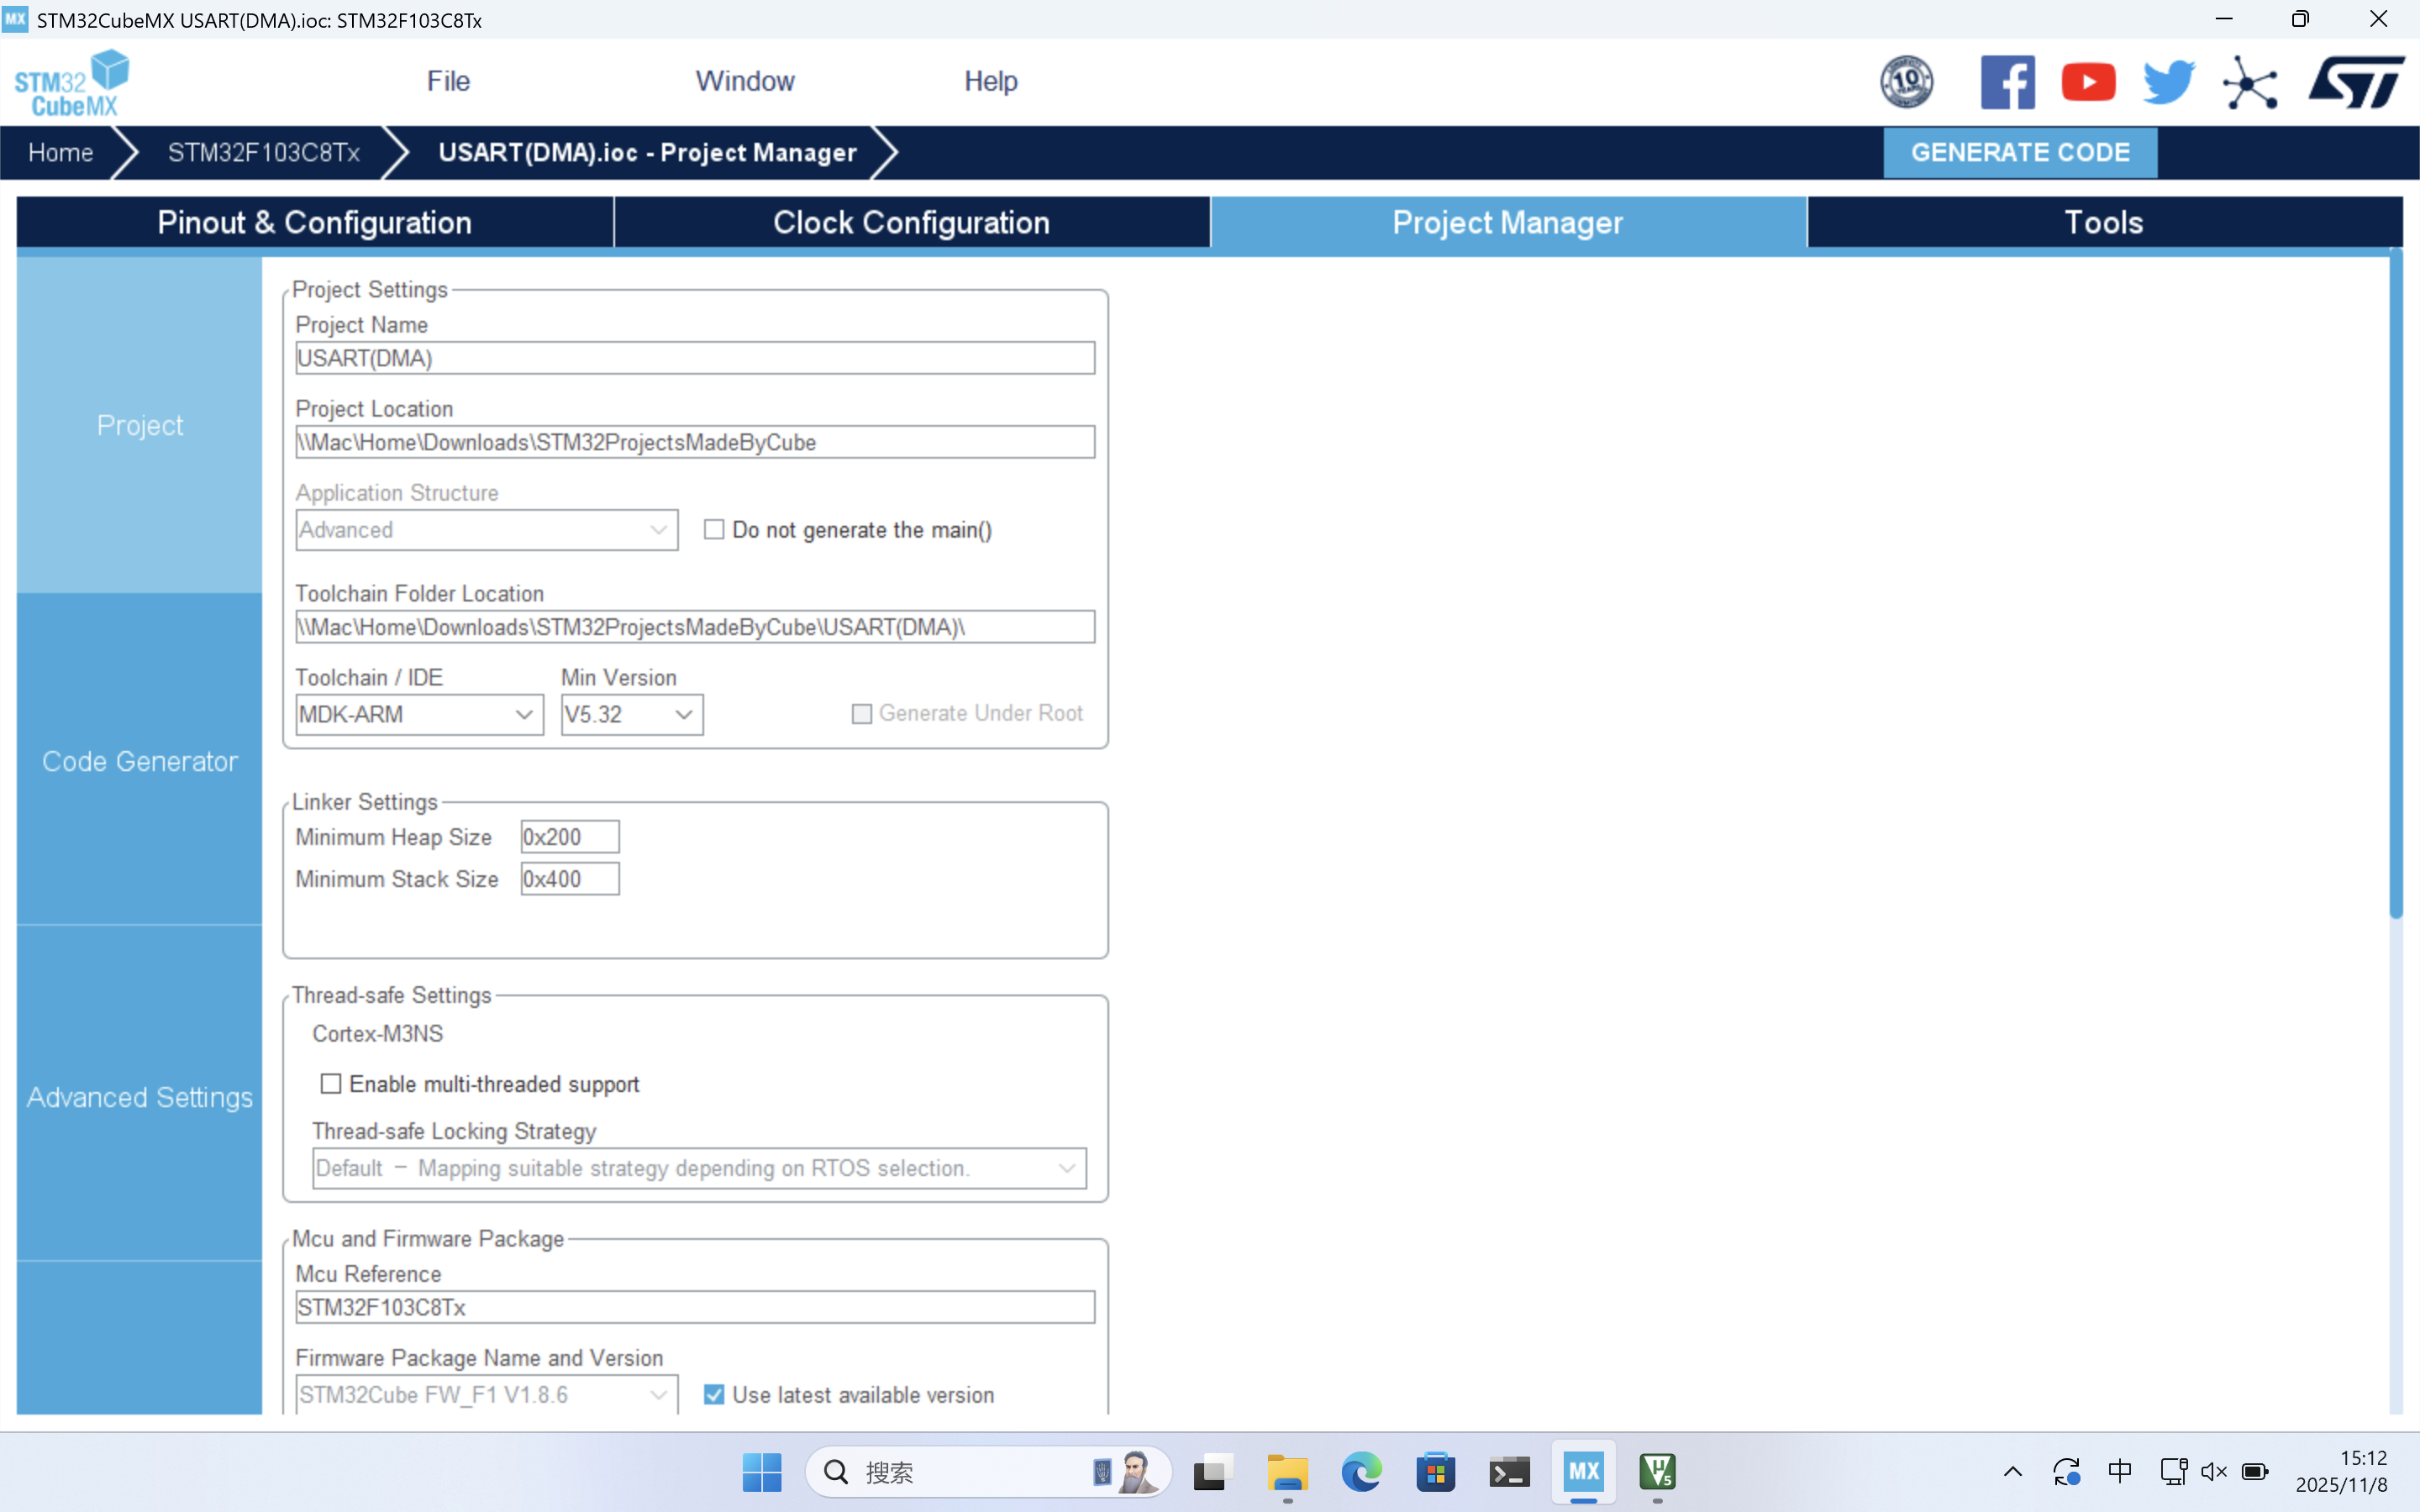Show hidden system tray icons

pyautogui.click(x=2013, y=1472)
